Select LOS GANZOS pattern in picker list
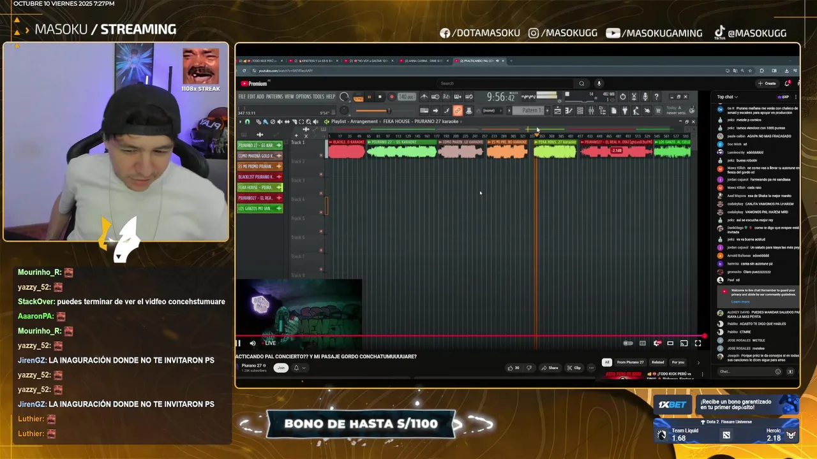 pyautogui.click(x=260, y=208)
